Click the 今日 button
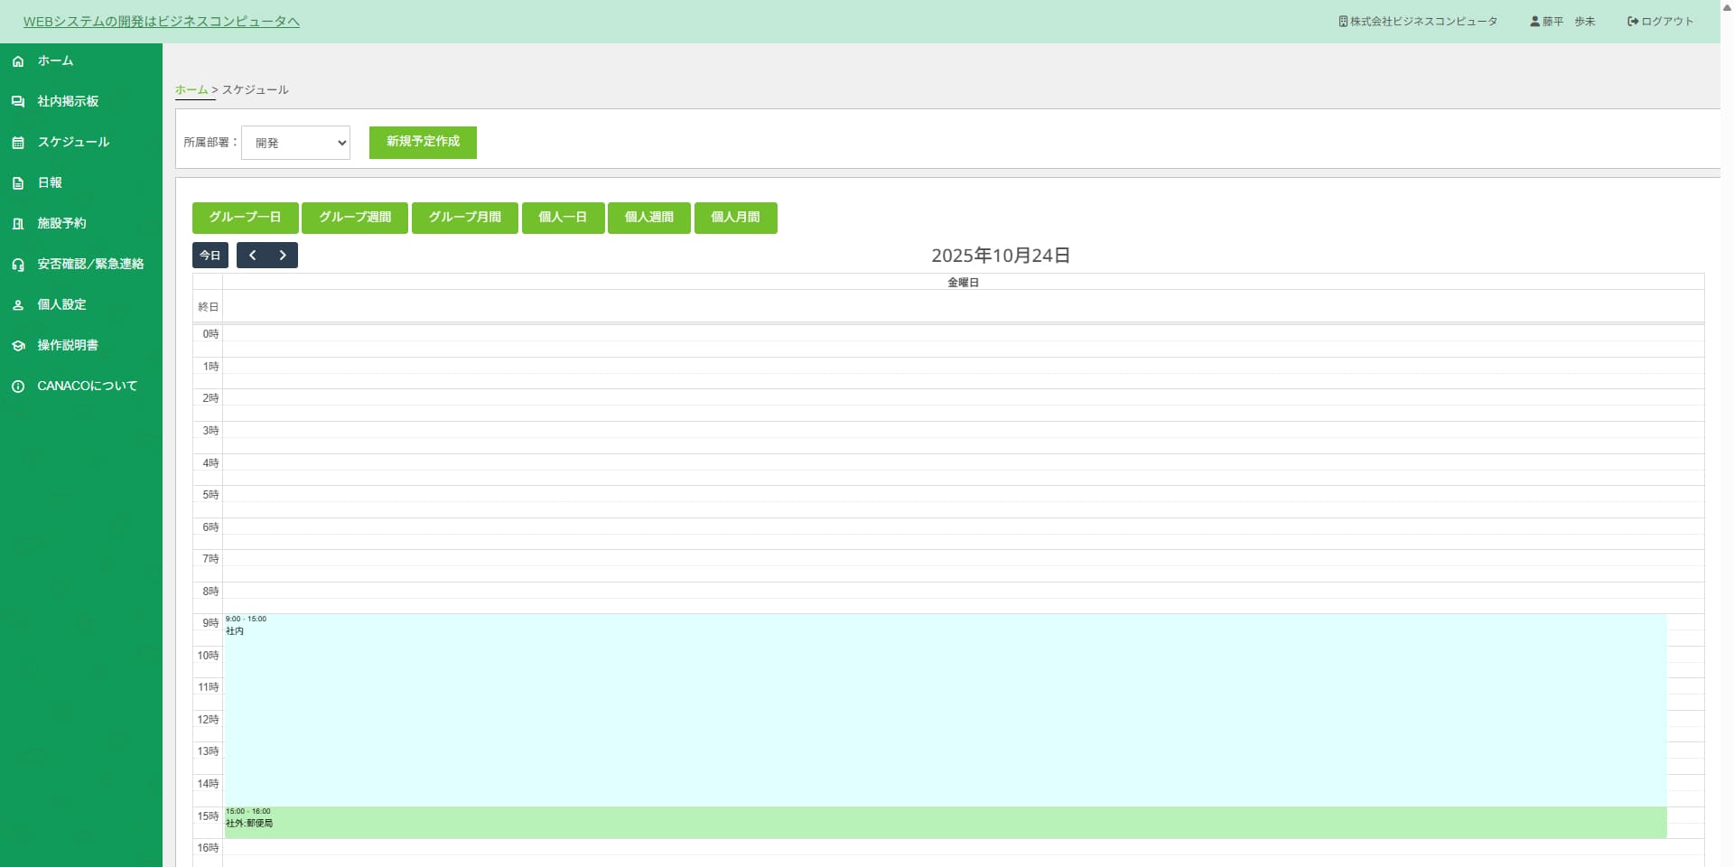The height and width of the screenshot is (867, 1734). point(210,256)
